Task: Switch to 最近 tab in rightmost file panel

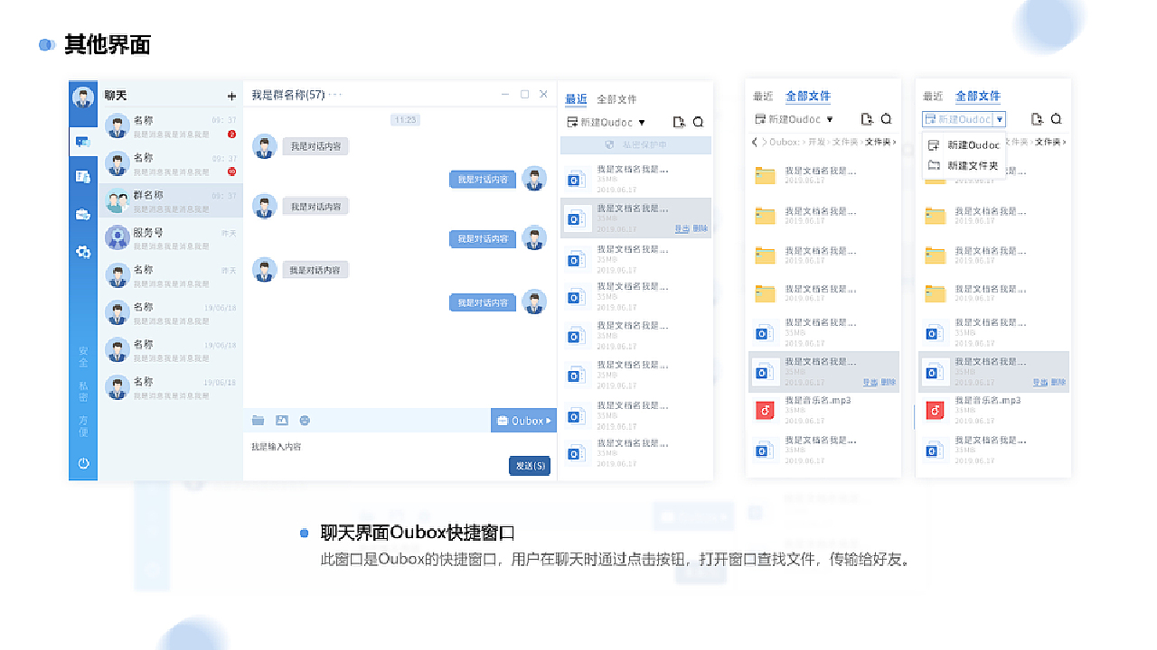Action: tap(933, 96)
